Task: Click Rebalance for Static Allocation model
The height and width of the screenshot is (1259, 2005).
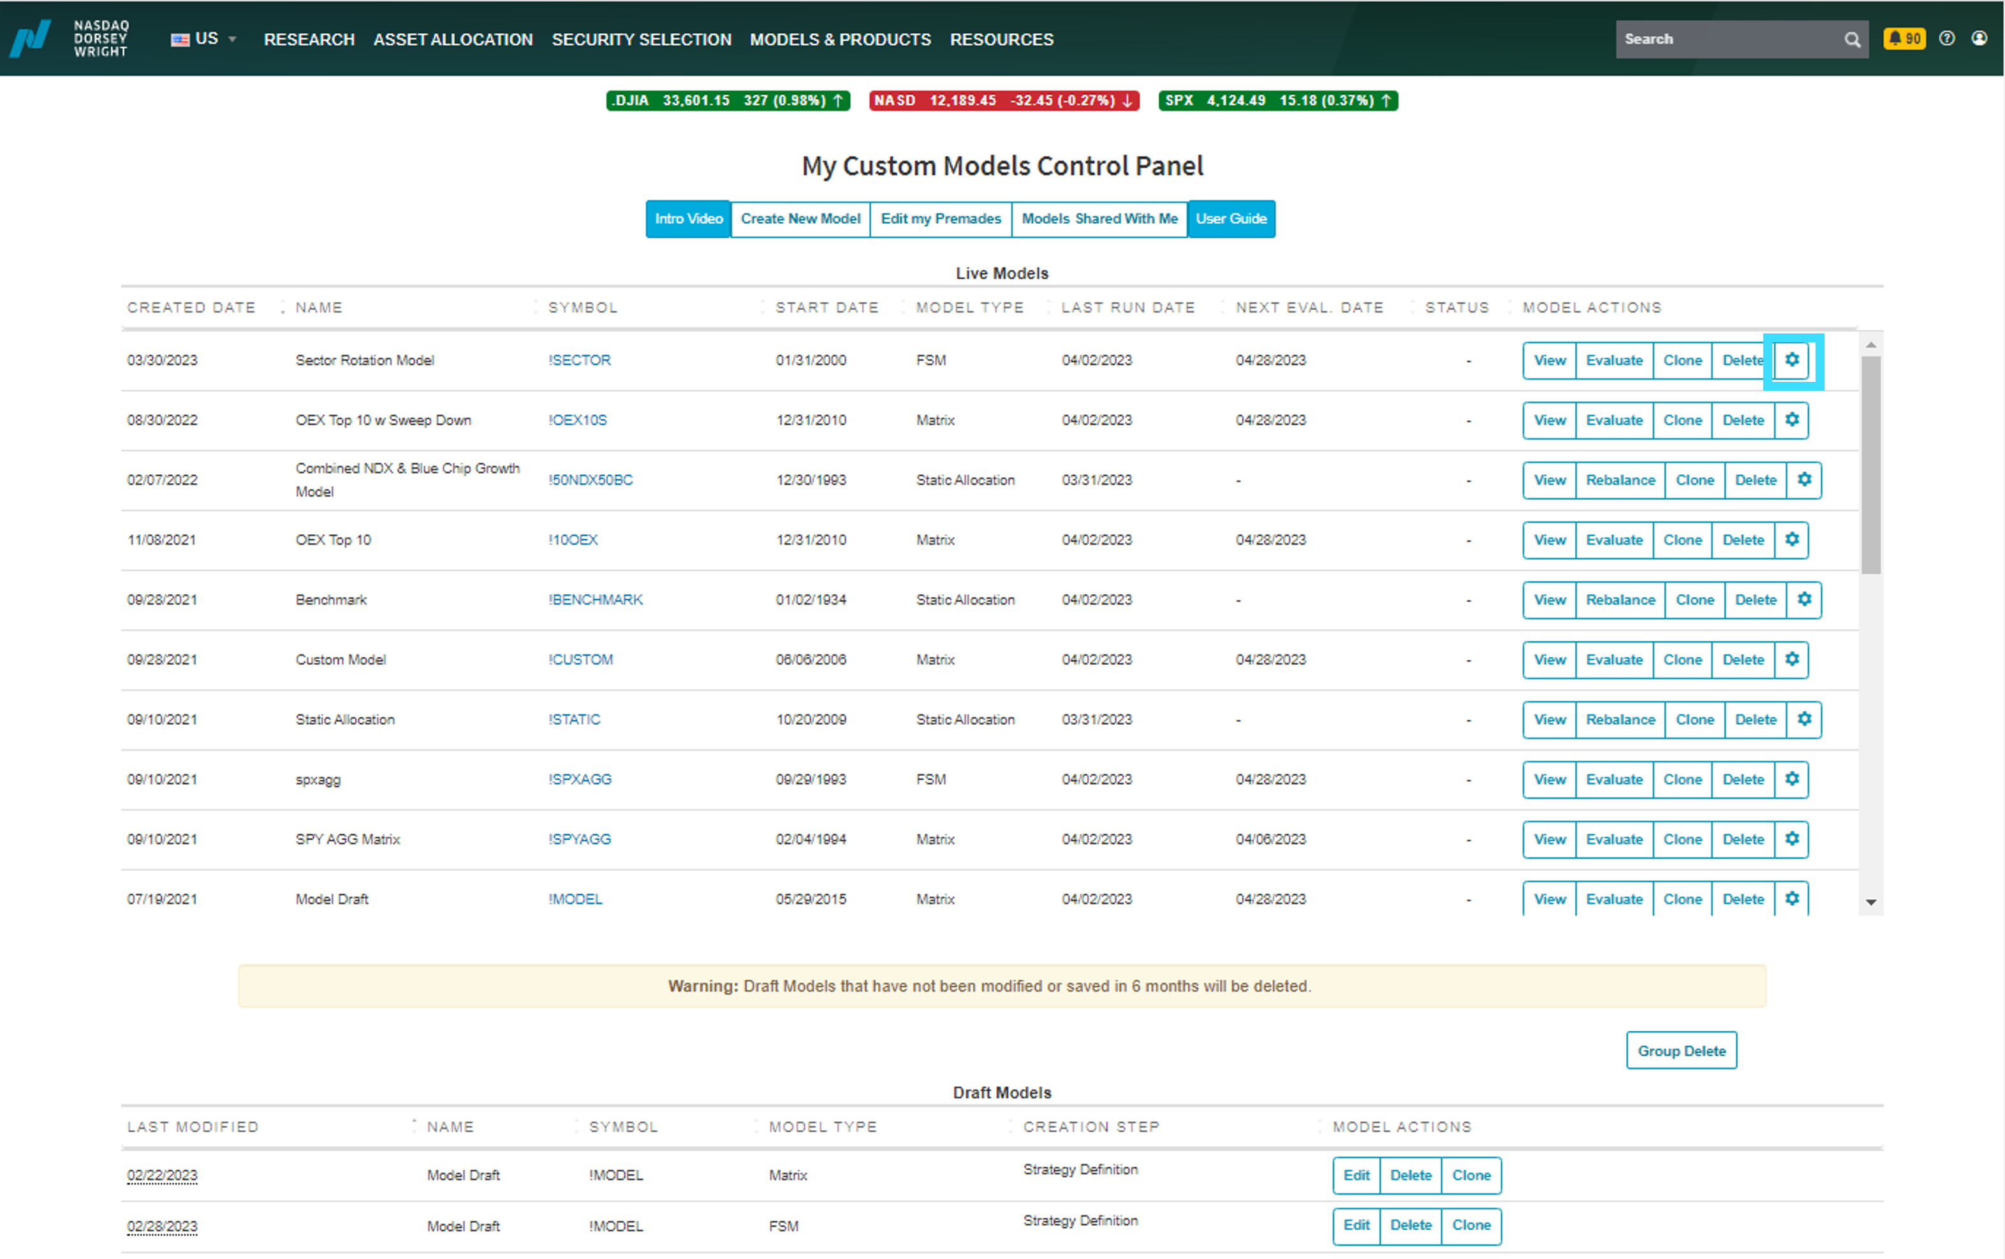Action: (1620, 720)
